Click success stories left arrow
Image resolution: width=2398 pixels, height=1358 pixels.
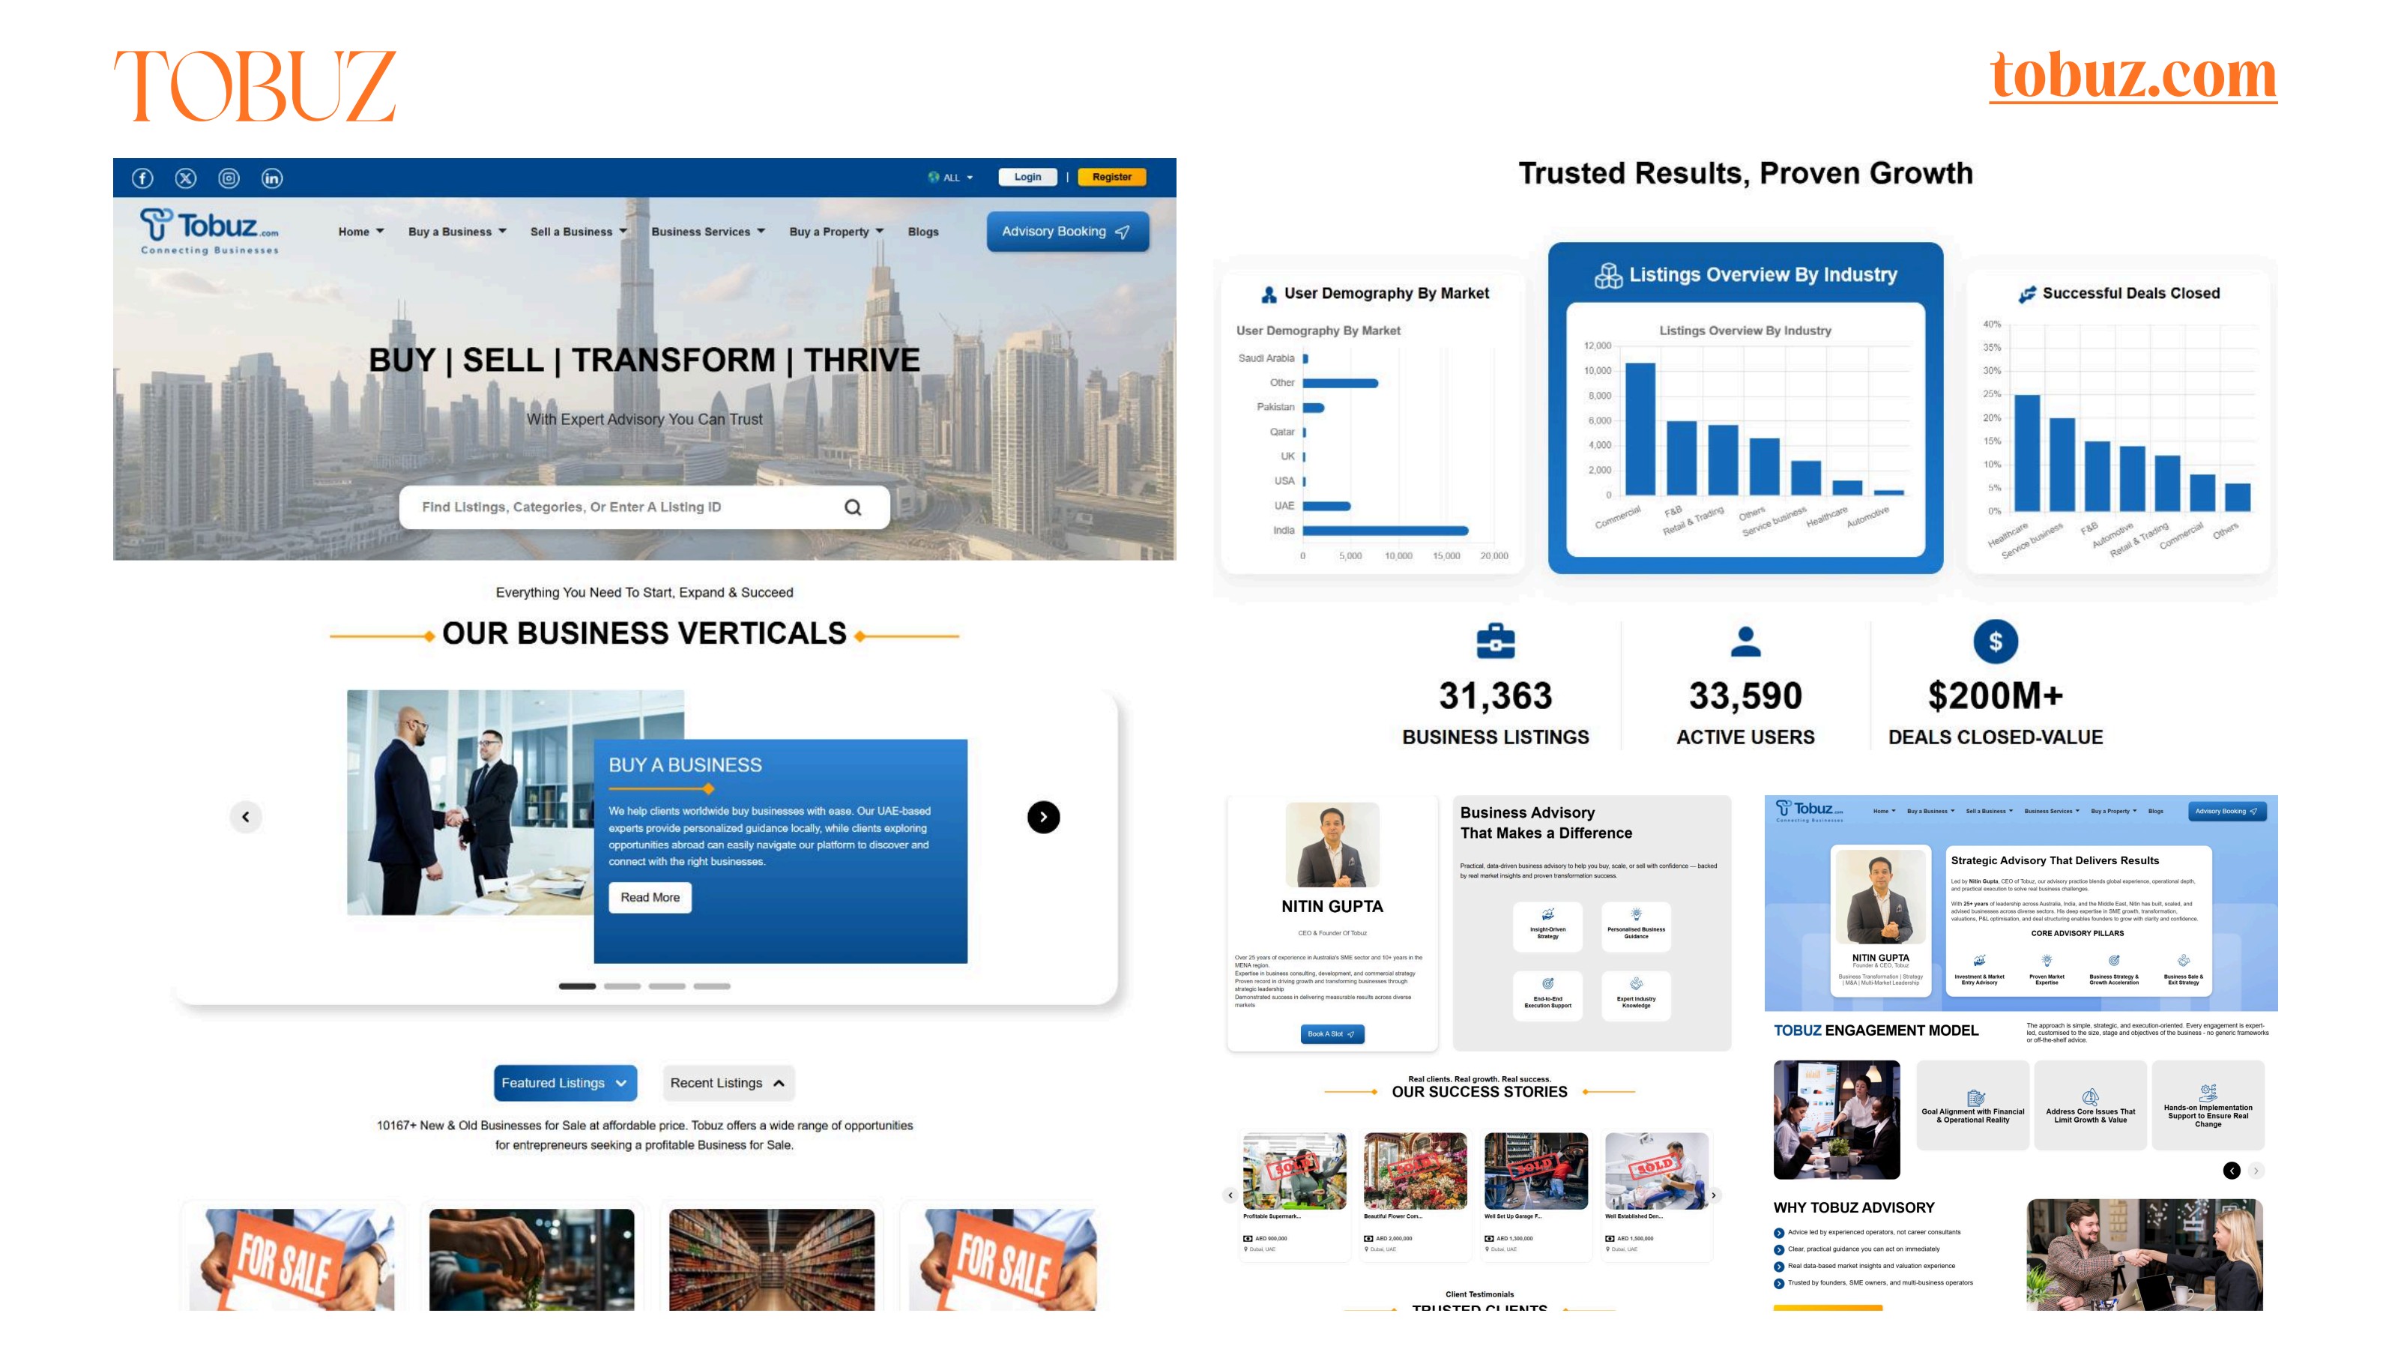tap(1230, 1195)
